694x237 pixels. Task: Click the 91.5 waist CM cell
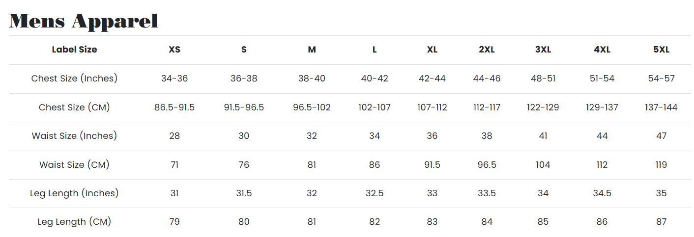(x=432, y=165)
